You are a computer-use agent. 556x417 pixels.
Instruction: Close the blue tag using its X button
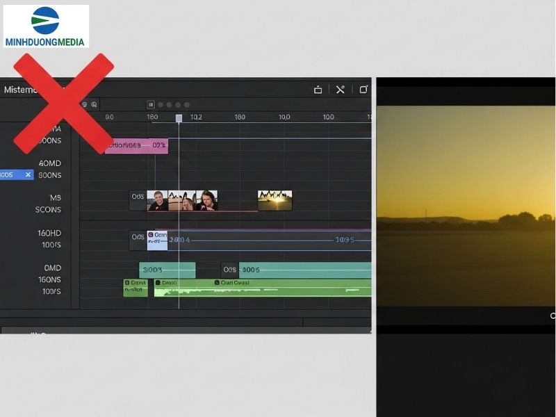[x=28, y=175]
